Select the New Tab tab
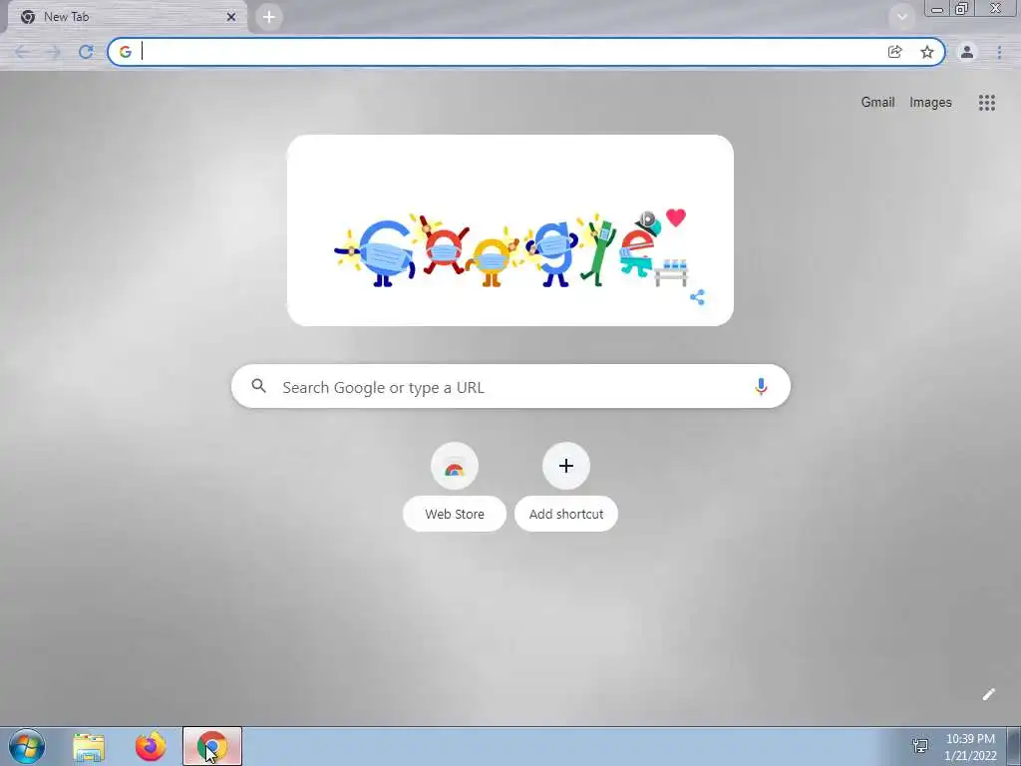 (x=127, y=17)
